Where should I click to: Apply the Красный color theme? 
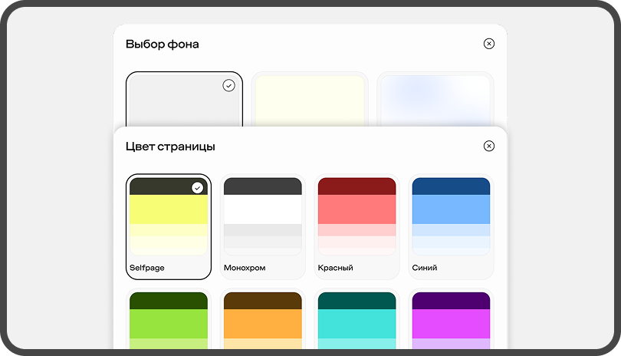tap(356, 226)
